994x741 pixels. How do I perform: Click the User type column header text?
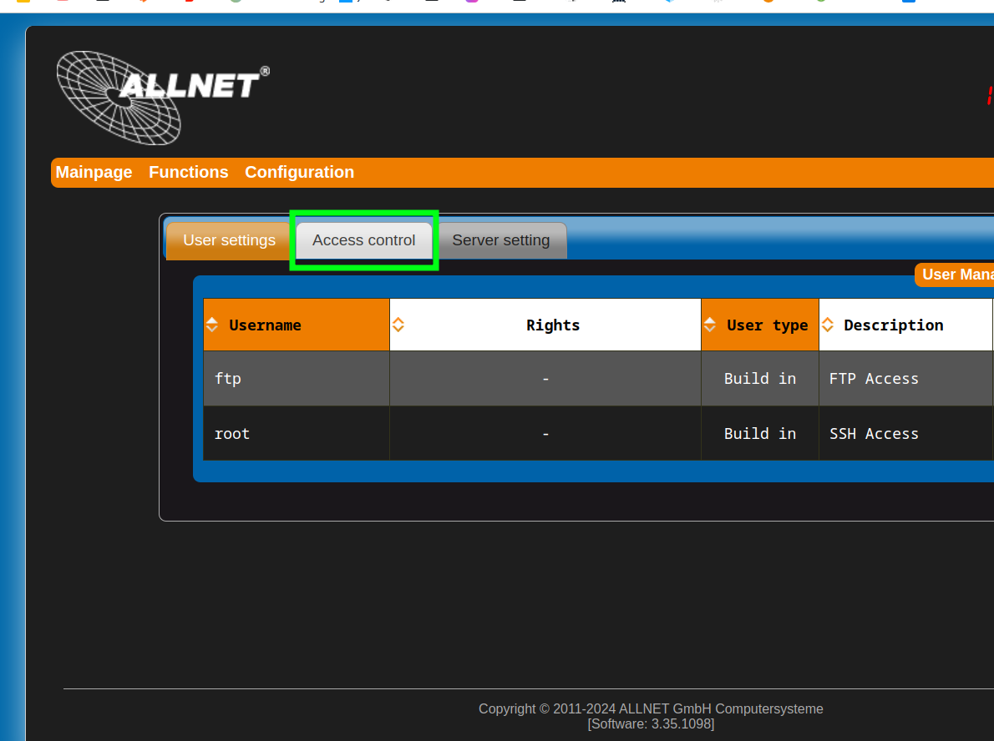click(767, 325)
